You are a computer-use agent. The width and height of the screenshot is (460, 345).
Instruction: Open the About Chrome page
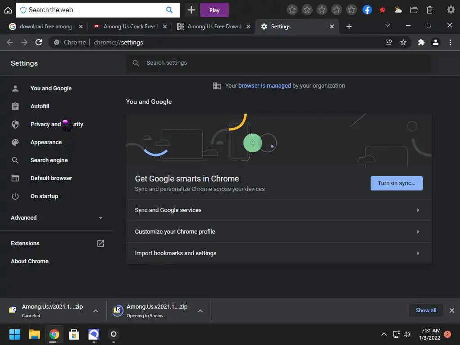30,261
